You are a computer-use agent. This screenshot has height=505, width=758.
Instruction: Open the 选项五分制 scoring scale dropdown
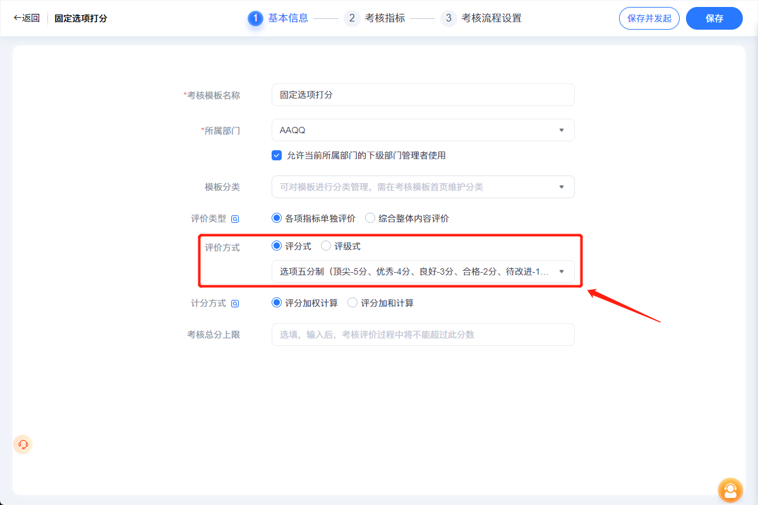coord(423,271)
